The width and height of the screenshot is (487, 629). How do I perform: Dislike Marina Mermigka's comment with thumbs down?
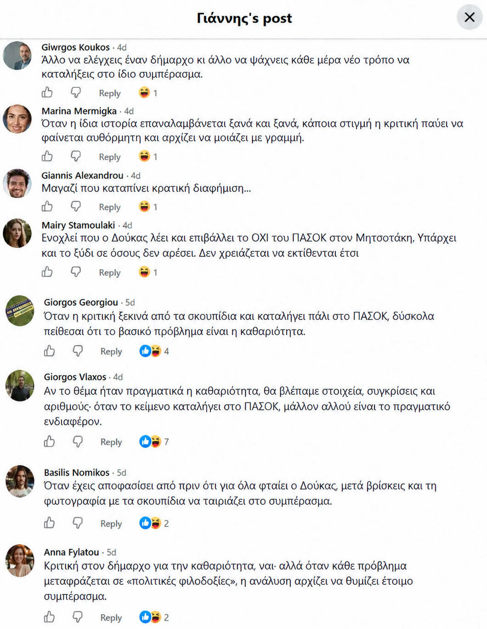tap(76, 156)
